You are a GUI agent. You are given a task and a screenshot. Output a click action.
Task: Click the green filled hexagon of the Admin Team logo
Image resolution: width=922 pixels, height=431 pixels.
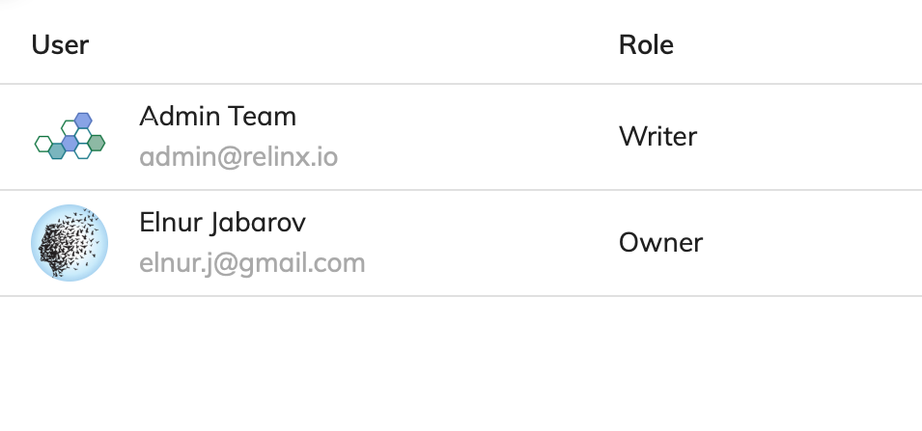(96, 143)
